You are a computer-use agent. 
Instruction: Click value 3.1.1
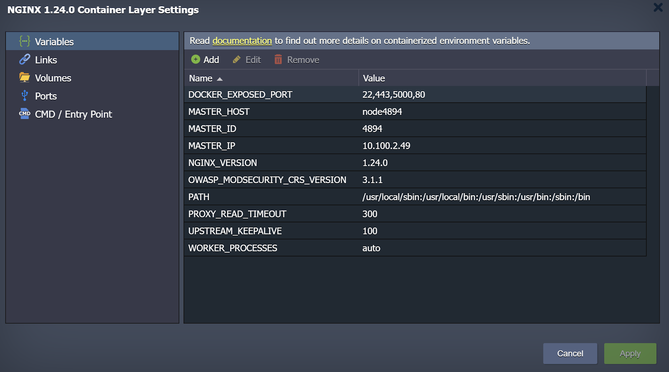373,180
